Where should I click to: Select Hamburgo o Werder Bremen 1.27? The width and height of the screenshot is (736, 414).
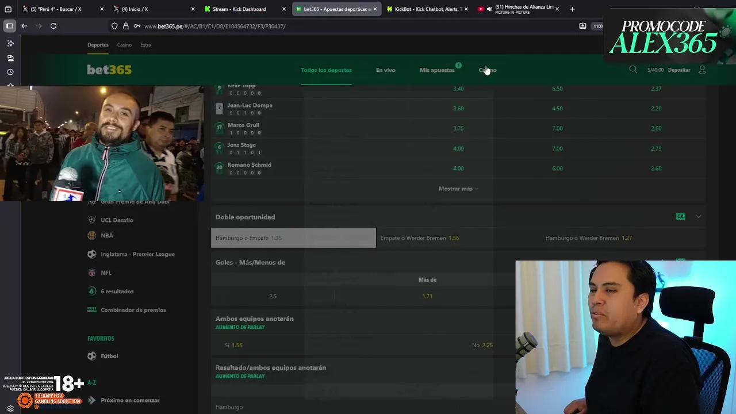coord(624,238)
